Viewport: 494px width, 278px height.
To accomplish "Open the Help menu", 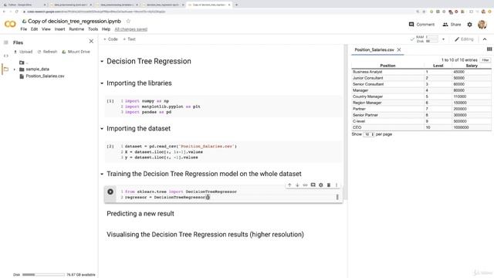I will [x=107, y=29].
